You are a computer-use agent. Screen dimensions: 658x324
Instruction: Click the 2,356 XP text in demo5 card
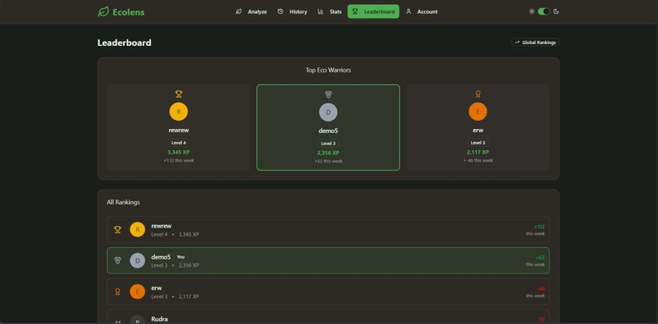[328, 153]
